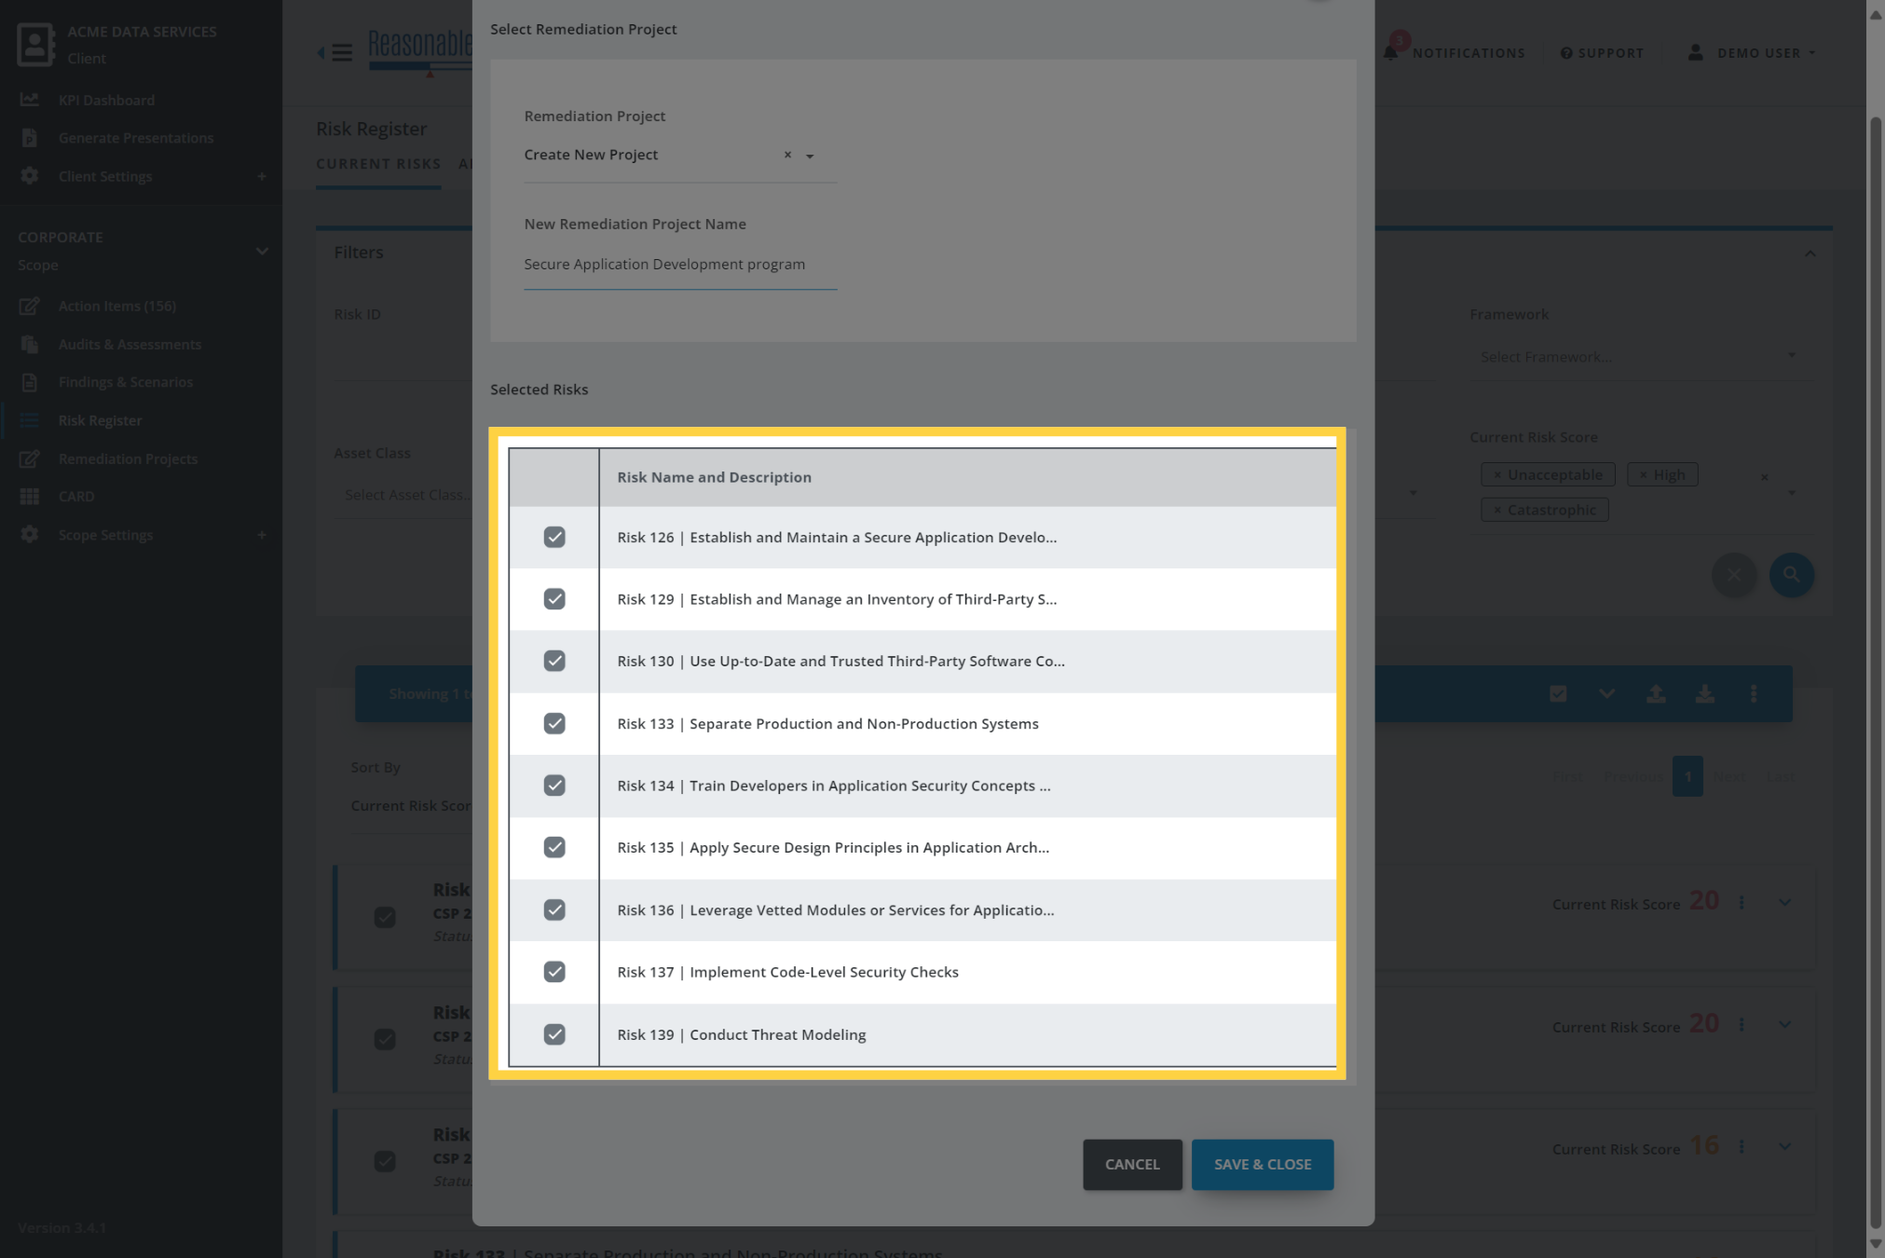Expand the risk card scored 16

pos(1784,1146)
